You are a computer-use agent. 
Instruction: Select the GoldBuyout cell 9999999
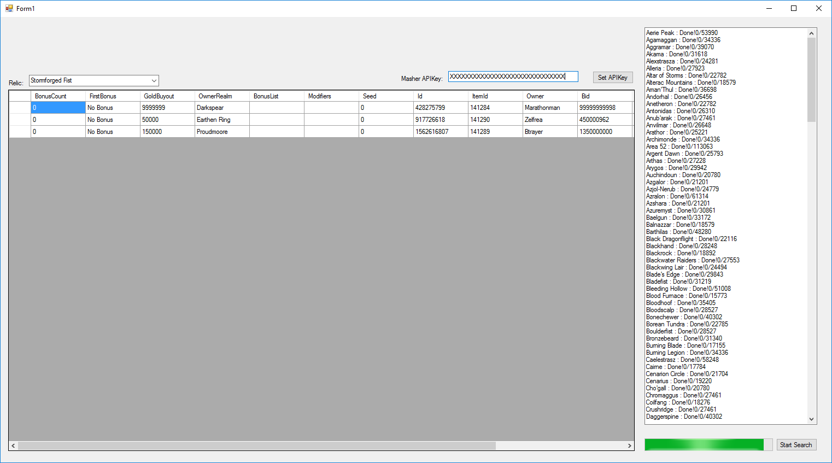[167, 108]
